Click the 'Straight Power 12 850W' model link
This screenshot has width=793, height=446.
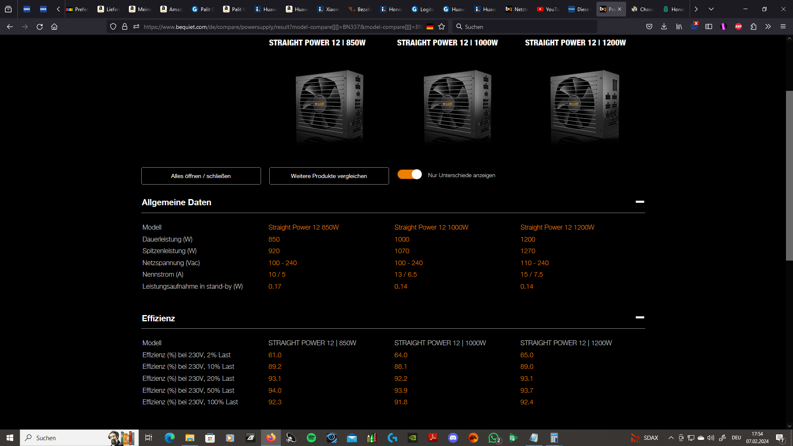click(304, 228)
